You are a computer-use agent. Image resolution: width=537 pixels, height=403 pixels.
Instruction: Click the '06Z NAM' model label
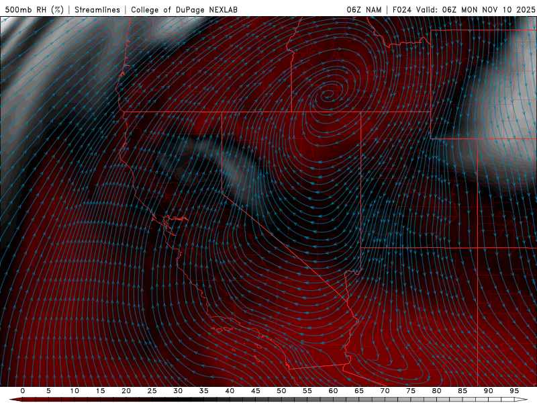tap(364, 9)
